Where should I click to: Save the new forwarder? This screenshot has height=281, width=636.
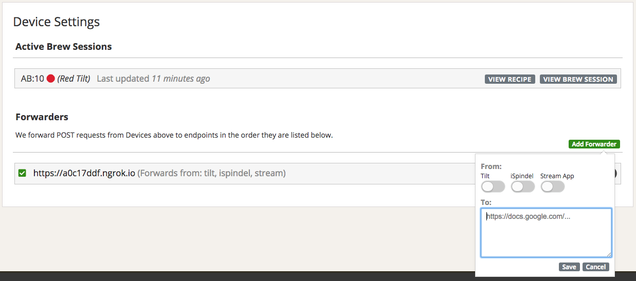(569, 267)
